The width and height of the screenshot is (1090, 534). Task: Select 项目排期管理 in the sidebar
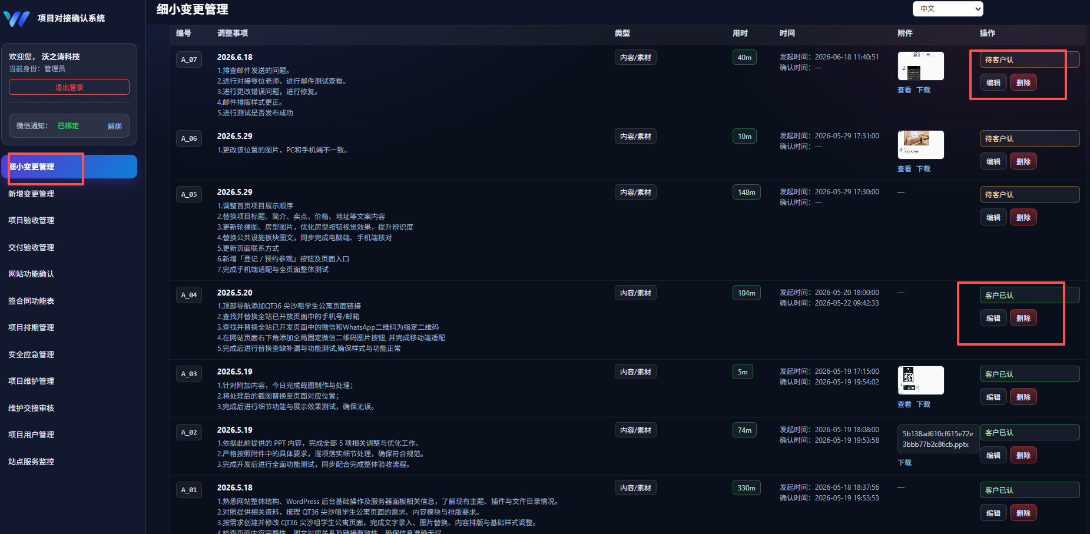[31, 327]
